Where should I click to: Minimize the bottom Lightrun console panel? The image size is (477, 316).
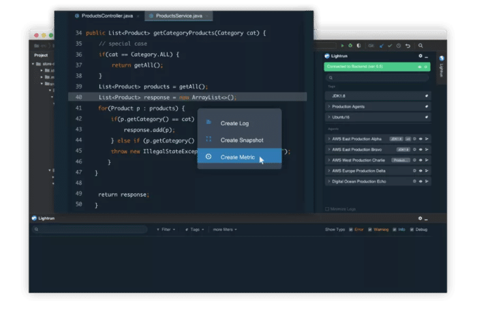click(x=426, y=219)
